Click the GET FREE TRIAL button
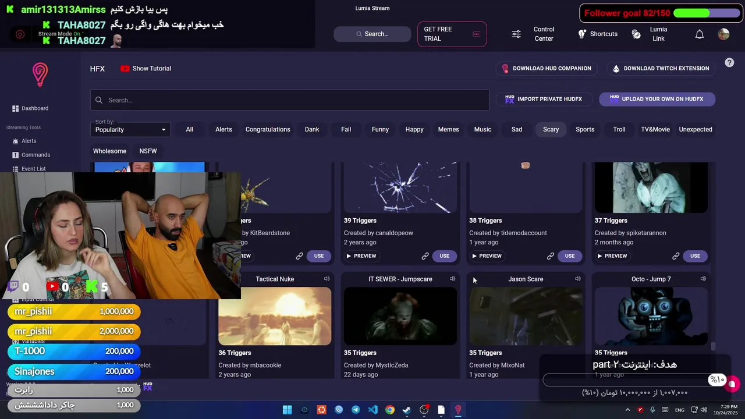 (x=452, y=34)
